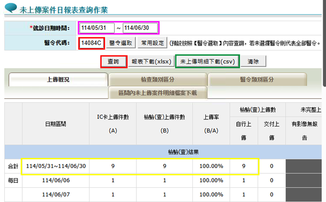Clear the form with the 清除 button
Image resolution: width=326 pixels, height=202 pixels.
point(253,61)
